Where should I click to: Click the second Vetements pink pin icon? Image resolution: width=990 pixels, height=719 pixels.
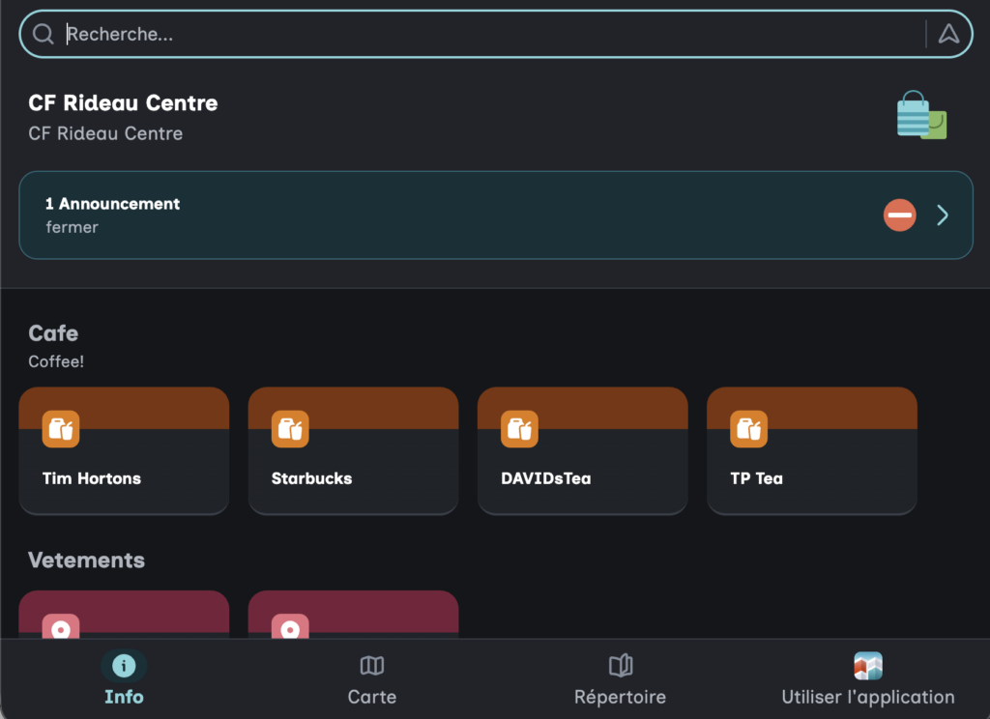click(x=290, y=627)
